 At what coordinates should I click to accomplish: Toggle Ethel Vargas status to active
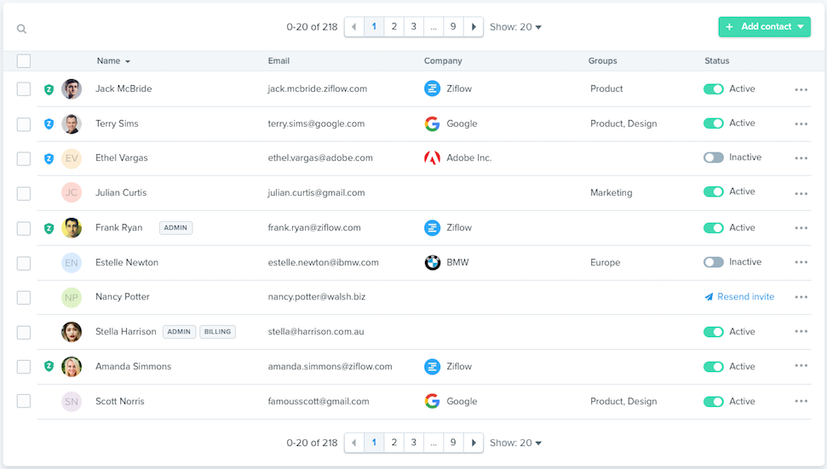(713, 157)
